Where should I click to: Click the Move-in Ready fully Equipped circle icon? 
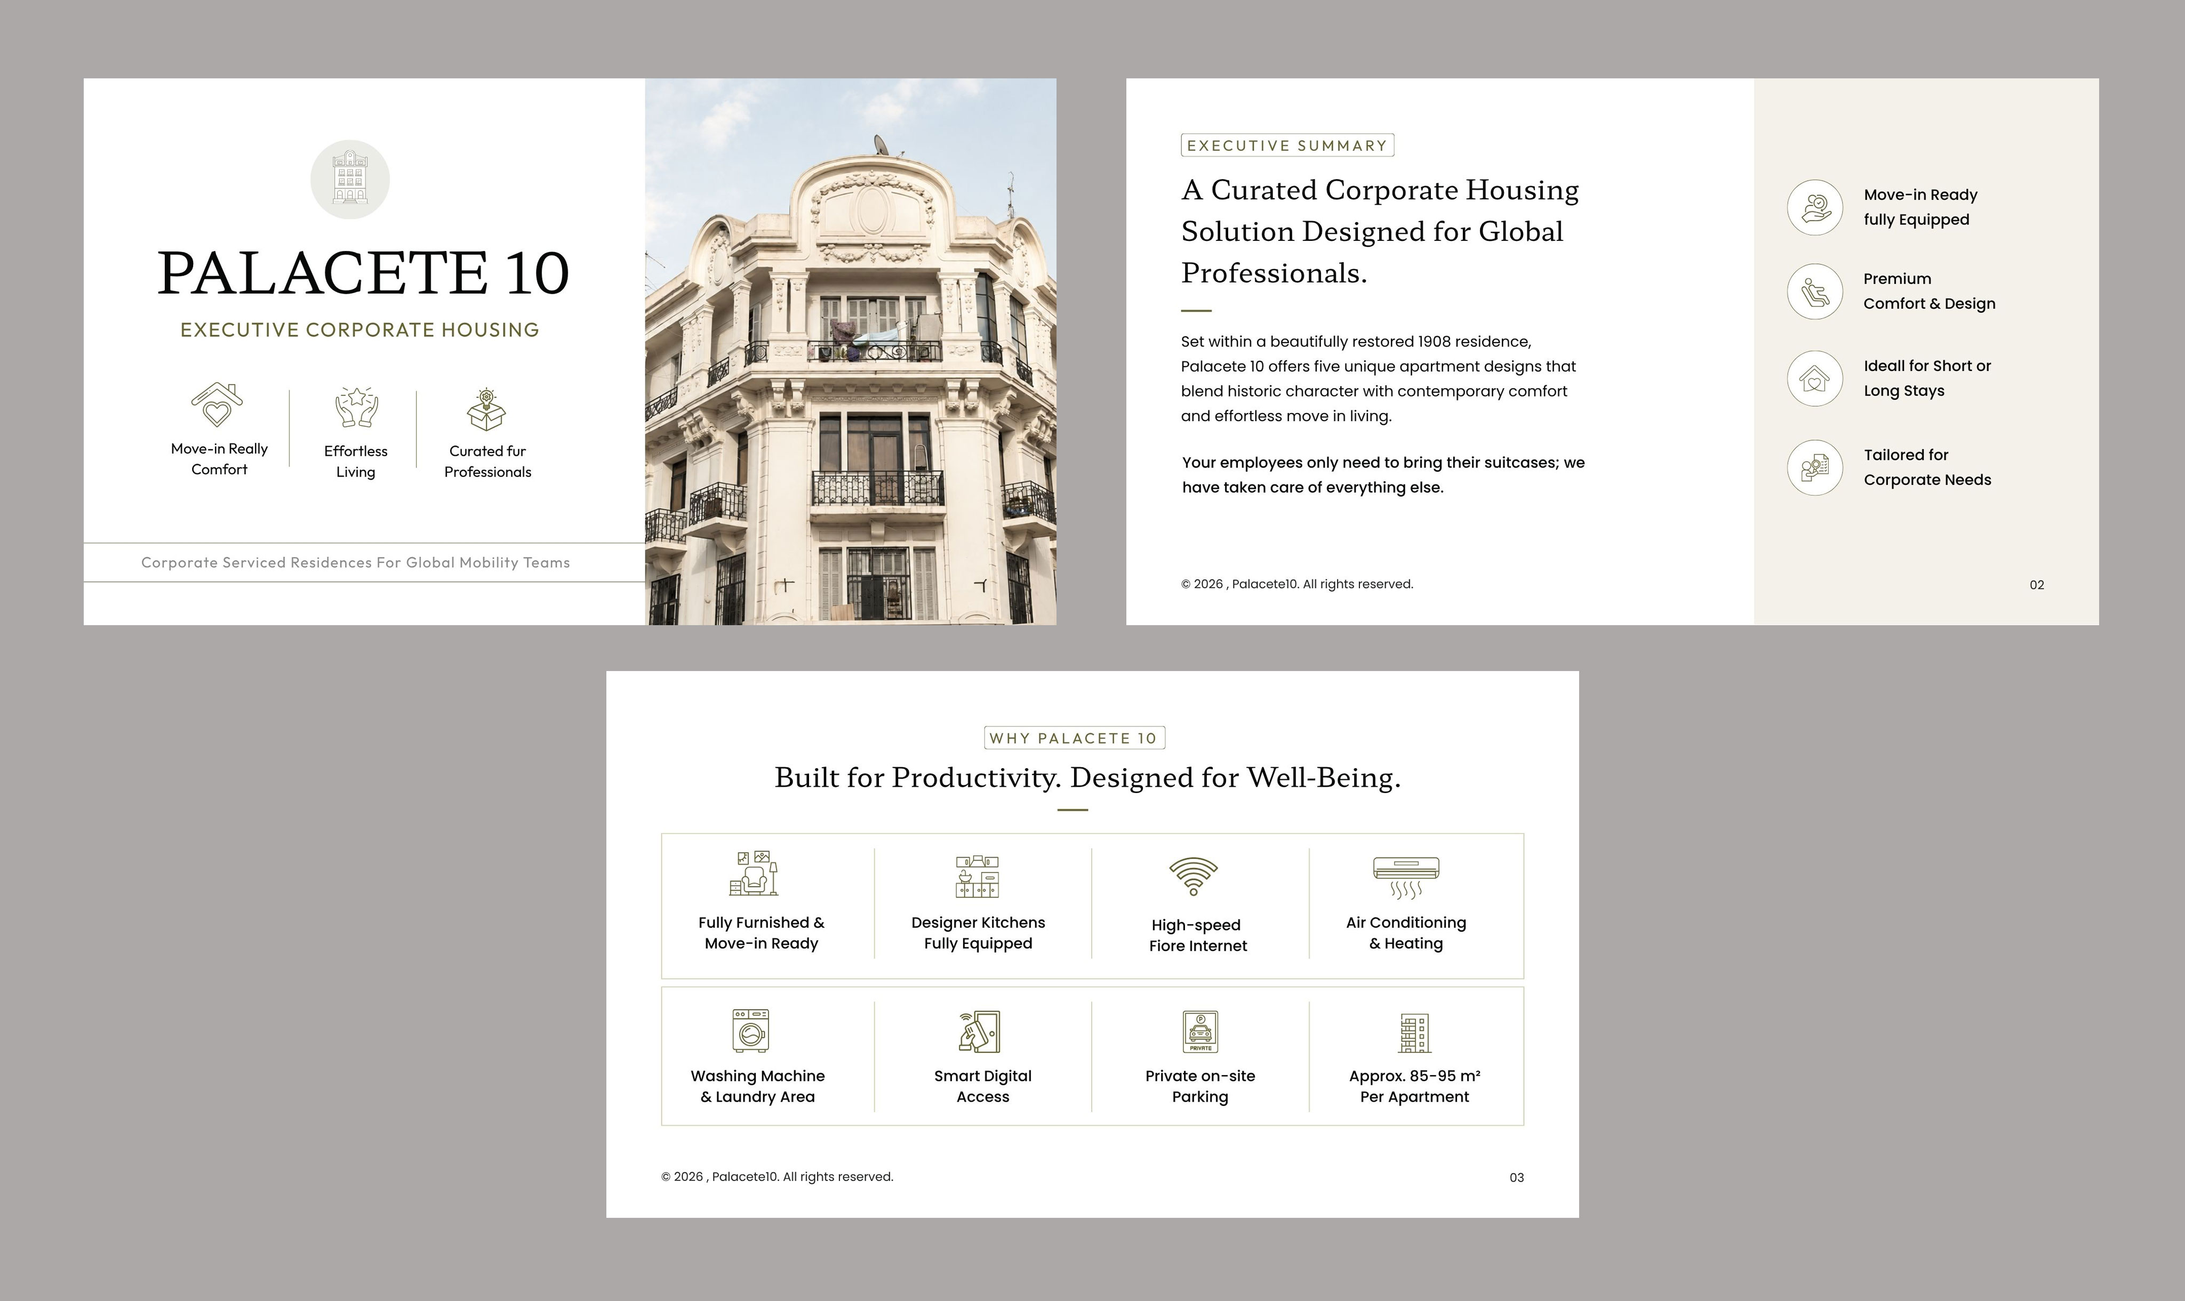1815,208
